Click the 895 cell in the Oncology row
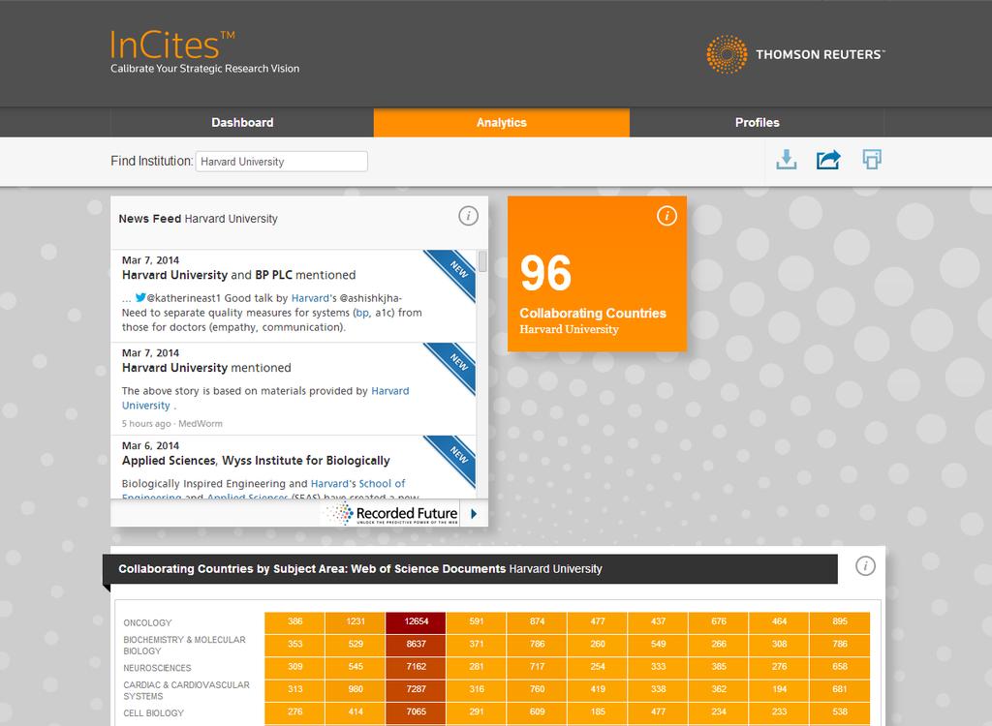 (x=840, y=621)
